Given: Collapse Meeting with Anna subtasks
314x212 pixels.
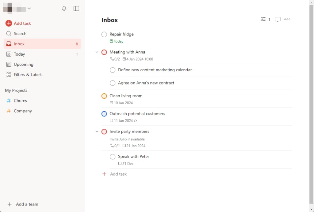Looking at the screenshot, I should point(97,52).
